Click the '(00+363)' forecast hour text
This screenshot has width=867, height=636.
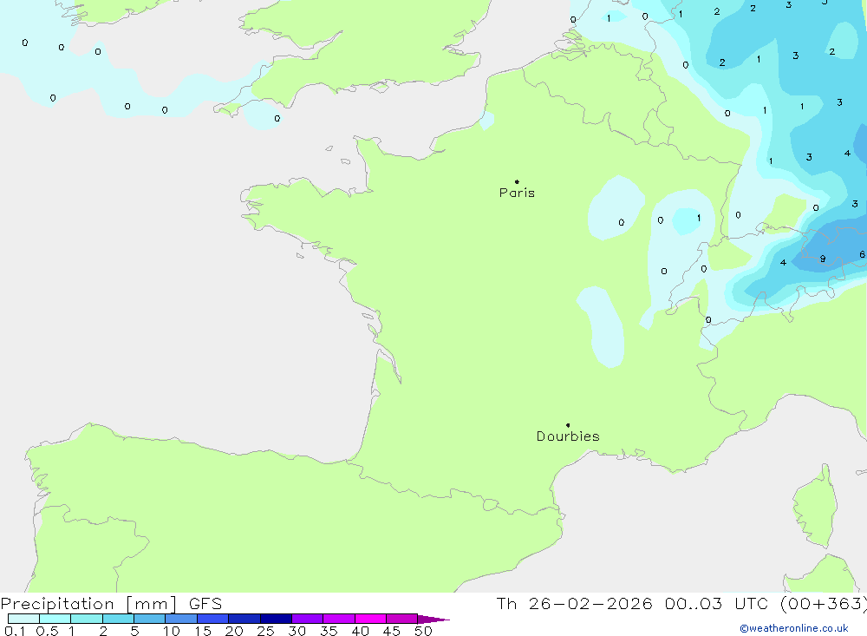824,604
